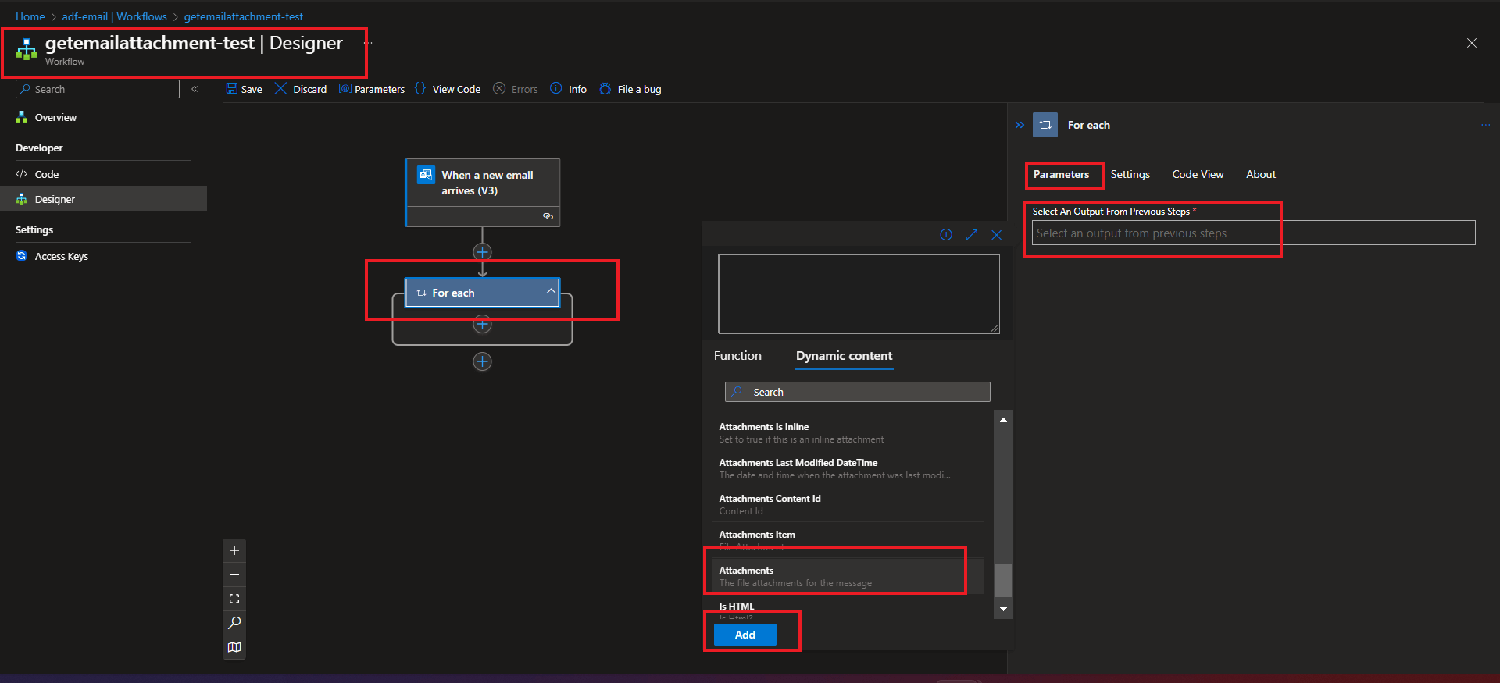Viewport: 1500px width, 683px height.
Task: Collapse the left navigation sidebar
Action: click(x=195, y=89)
